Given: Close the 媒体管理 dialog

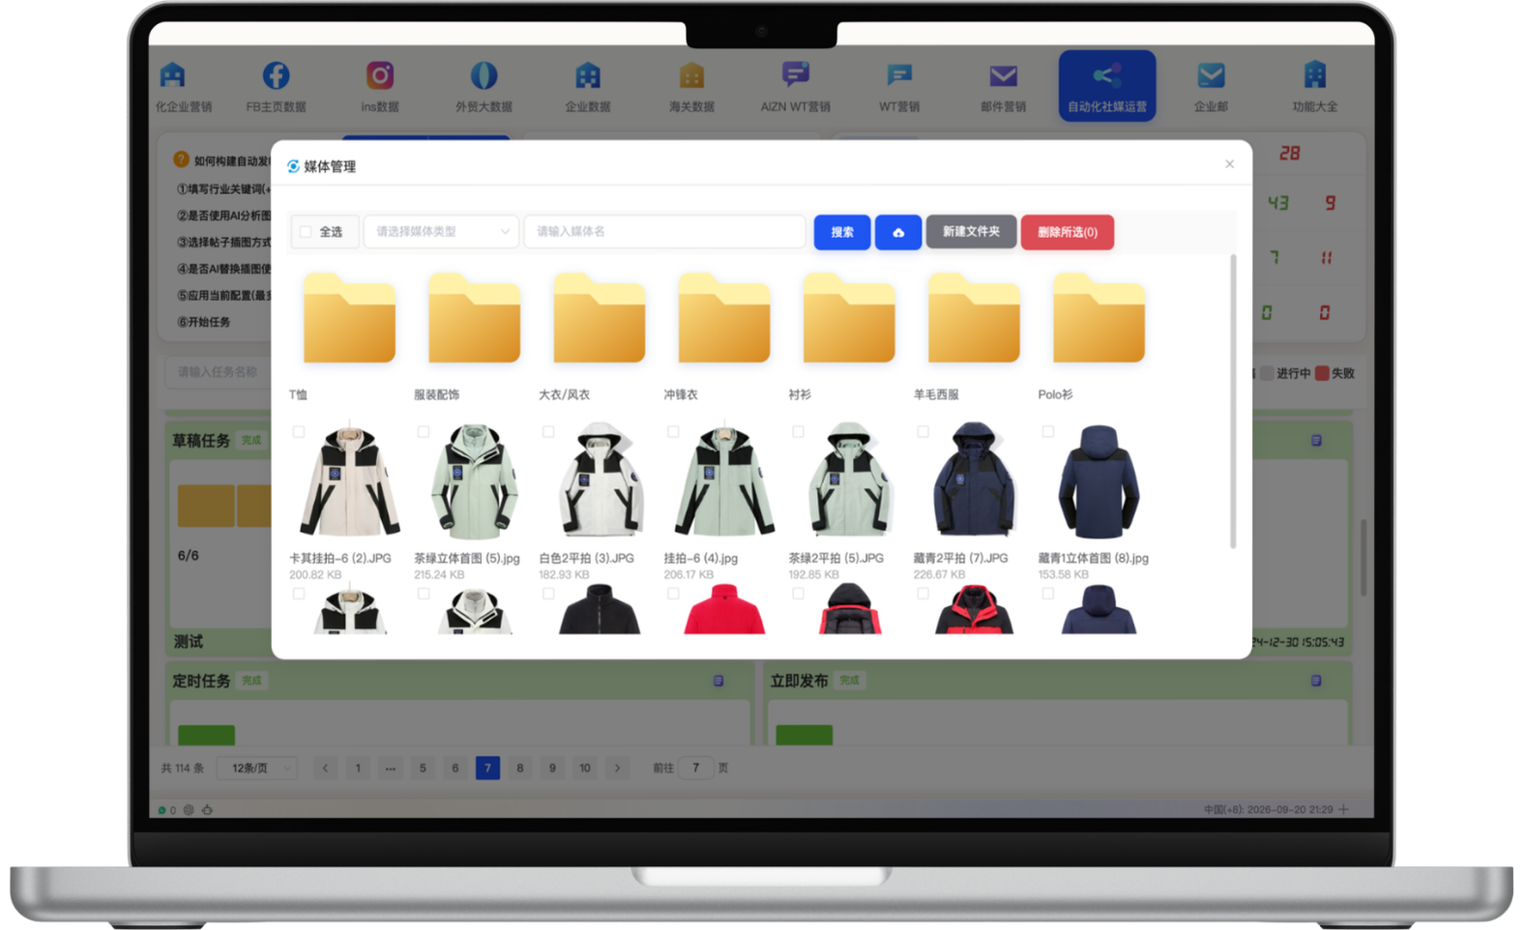Looking at the screenshot, I should point(1229,164).
